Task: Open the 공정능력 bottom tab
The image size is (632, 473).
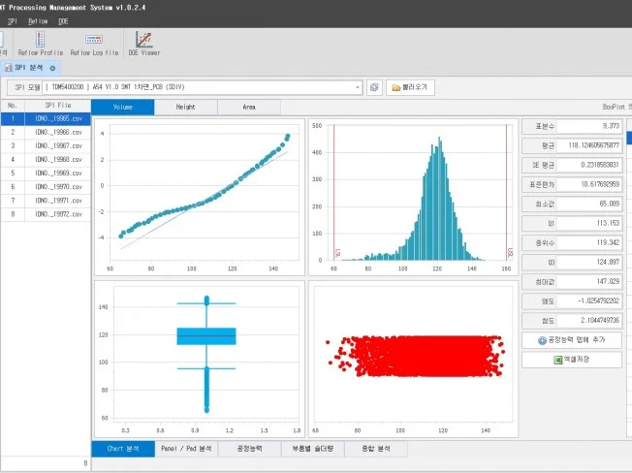Action: pos(249,449)
